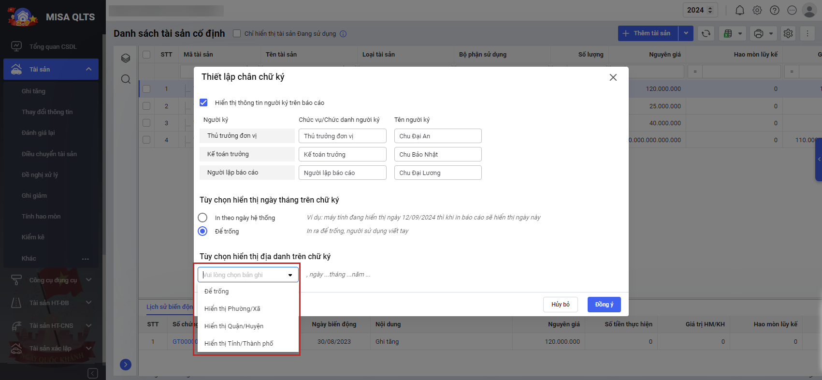The image size is (822, 380).
Task: Toggle 'Chỉ hiển thị tài sản Đang sử dụng' checkbox
Action: pyautogui.click(x=237, y=33)
